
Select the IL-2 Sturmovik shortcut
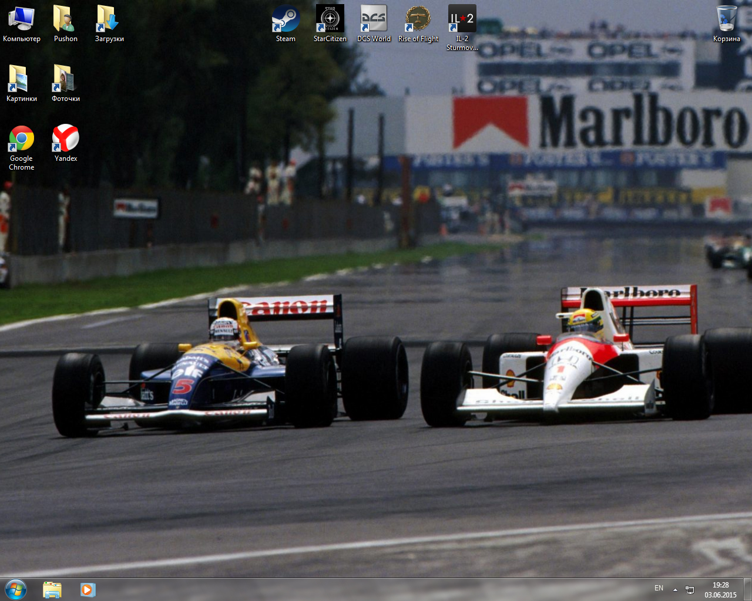point(462,28)
